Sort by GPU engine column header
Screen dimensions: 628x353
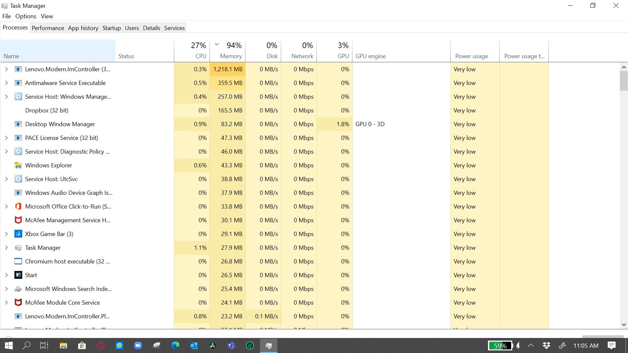pos(401,51)
